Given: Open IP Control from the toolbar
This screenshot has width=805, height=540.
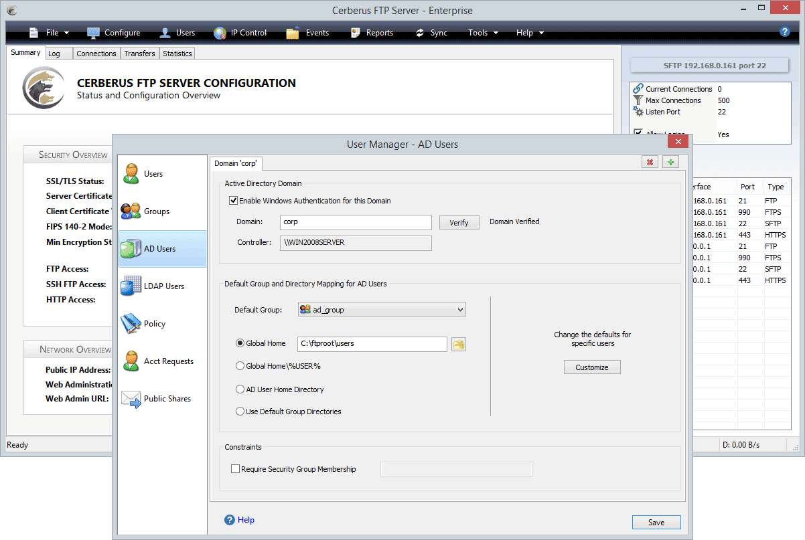Looking at the screenshot, I should tap(240, 32).
